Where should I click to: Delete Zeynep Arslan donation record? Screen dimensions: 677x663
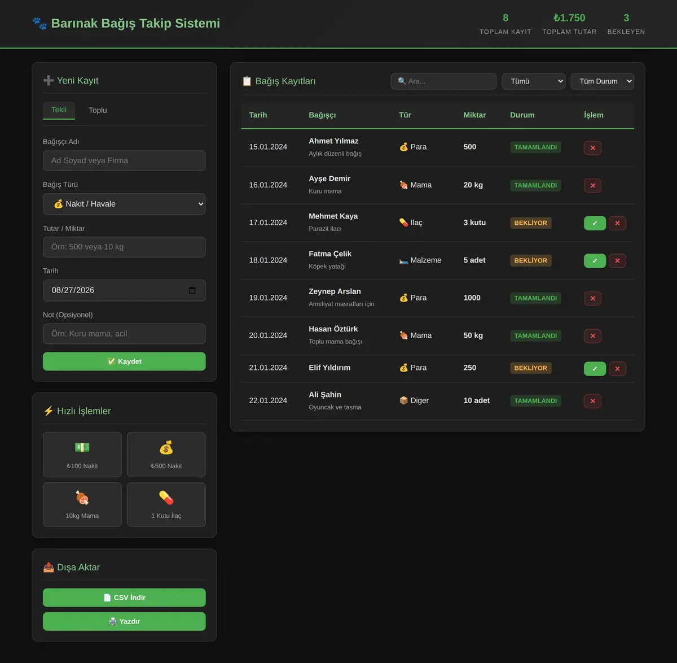[592, 298]
